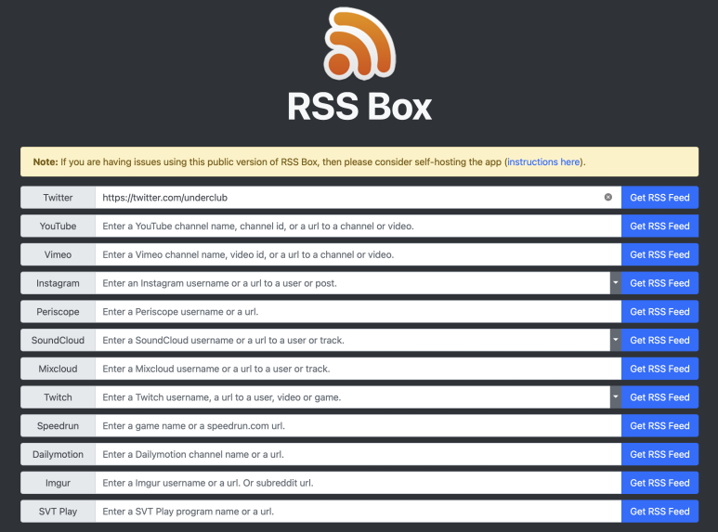This screenshot has height=532, width=718.
Task: Get RSS Feed for Mixcloud
Action: point(659,369)
